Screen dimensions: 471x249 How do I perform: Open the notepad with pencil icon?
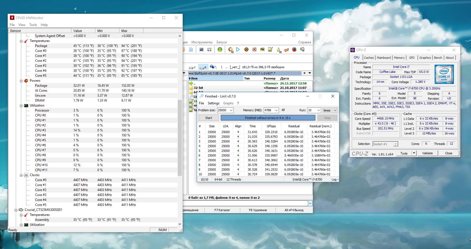[x=270, y=49]
